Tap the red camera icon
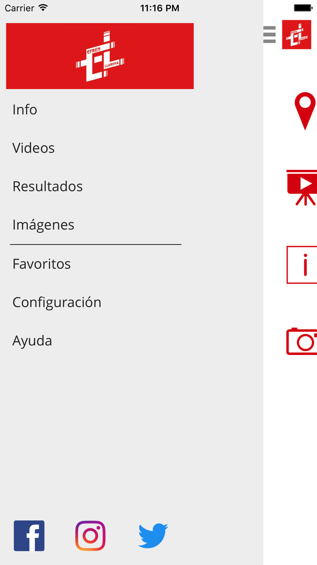The width and height of the screenshot is (317, 565). click(x=302, y=341)
